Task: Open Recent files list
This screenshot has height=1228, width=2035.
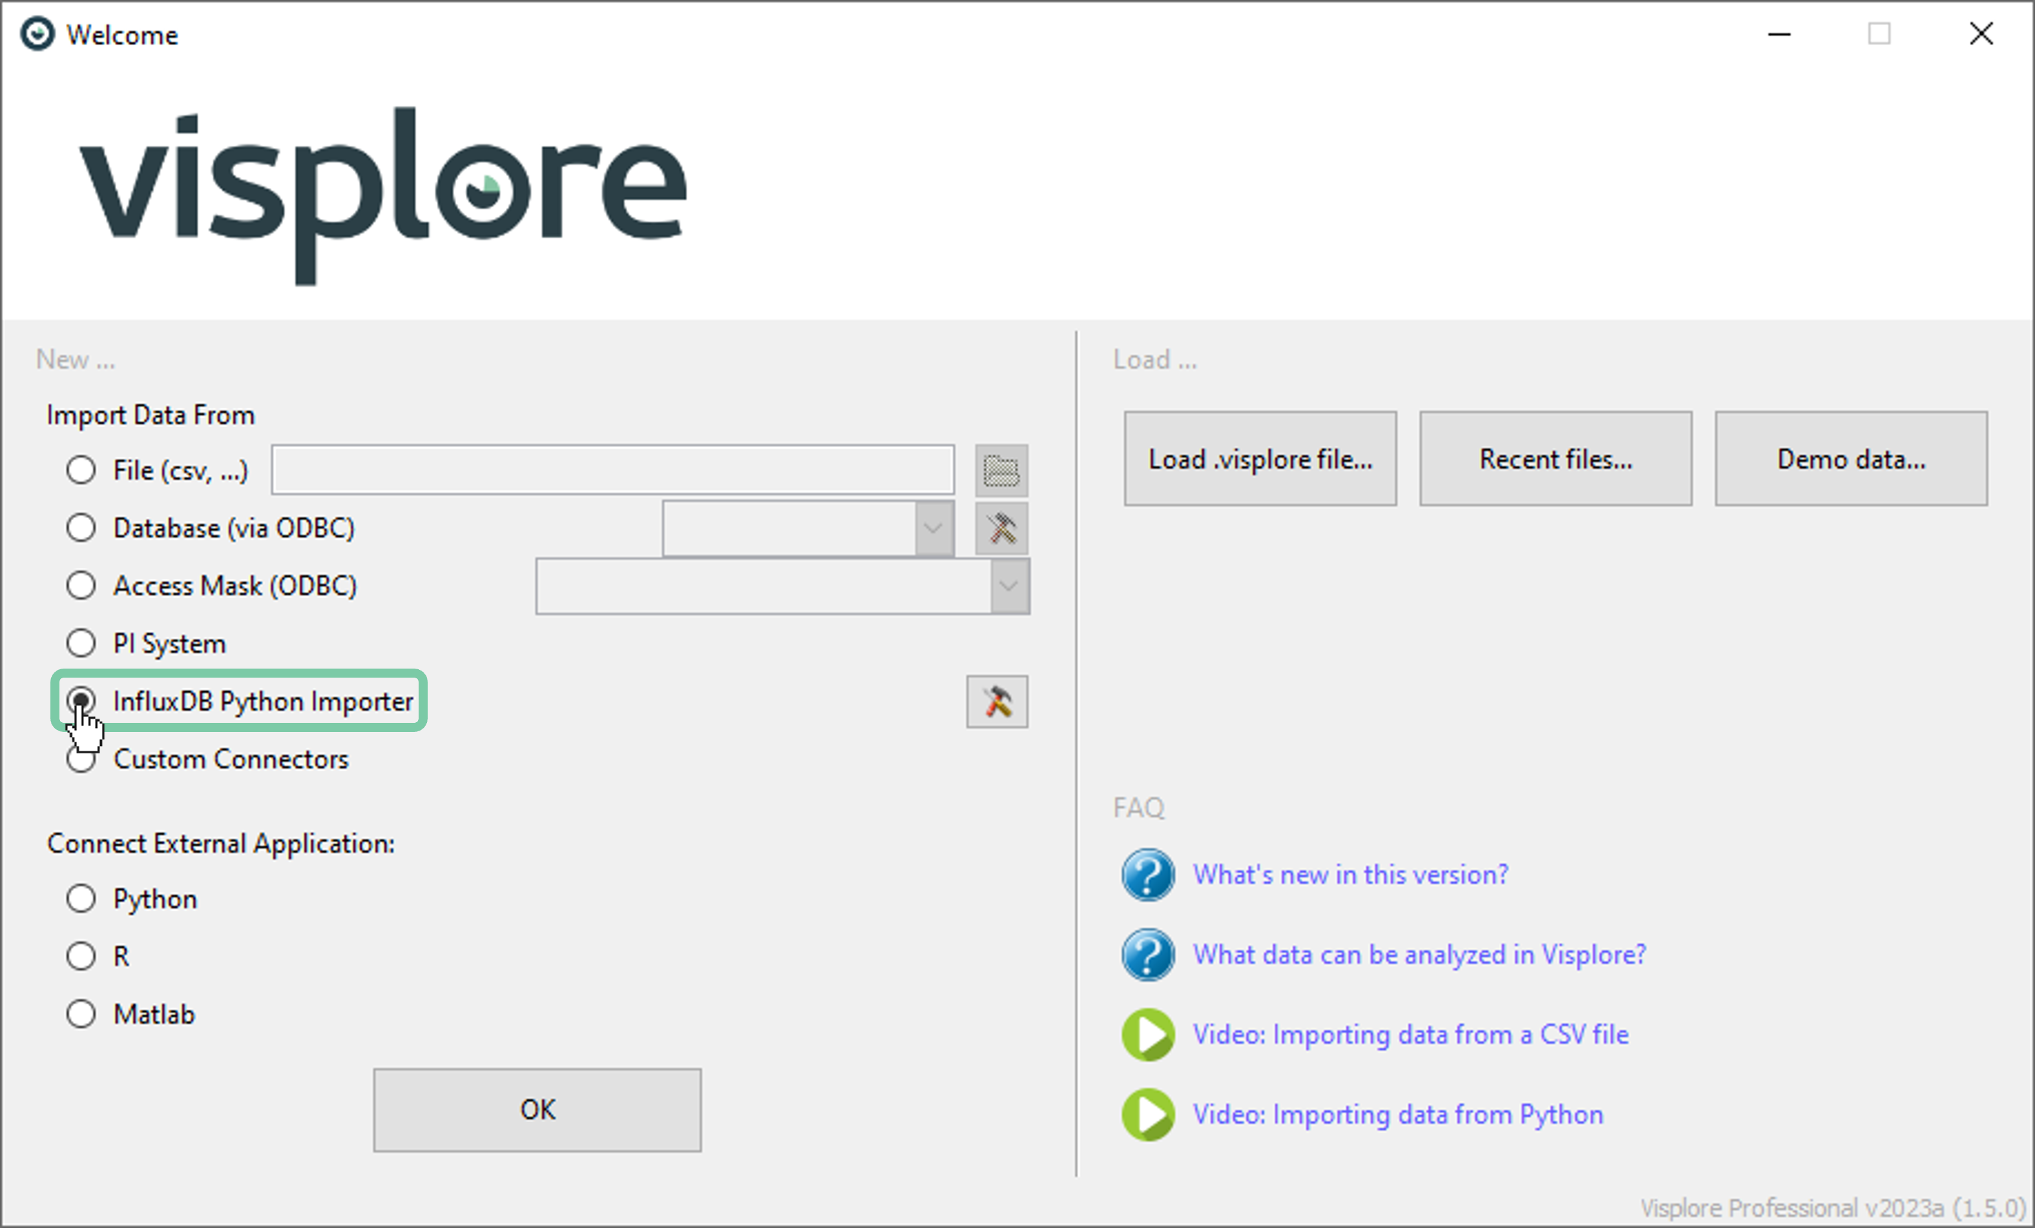Action: click(x=1555, y=459)
